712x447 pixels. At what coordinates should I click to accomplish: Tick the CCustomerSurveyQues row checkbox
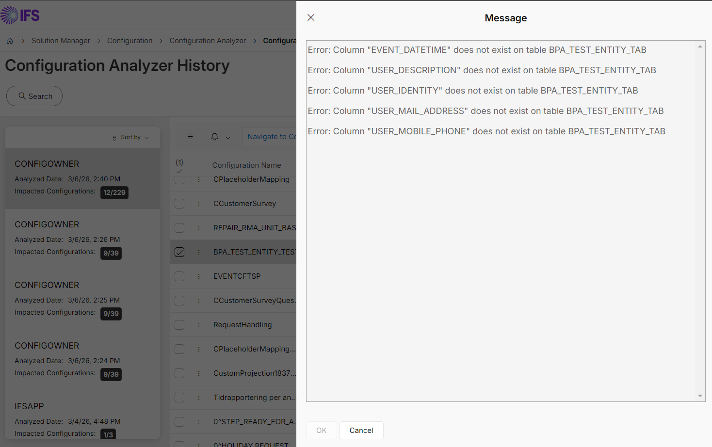[x=179, y=301]
